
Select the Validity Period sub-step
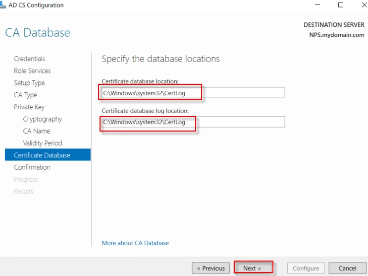(x=42, y=143)
